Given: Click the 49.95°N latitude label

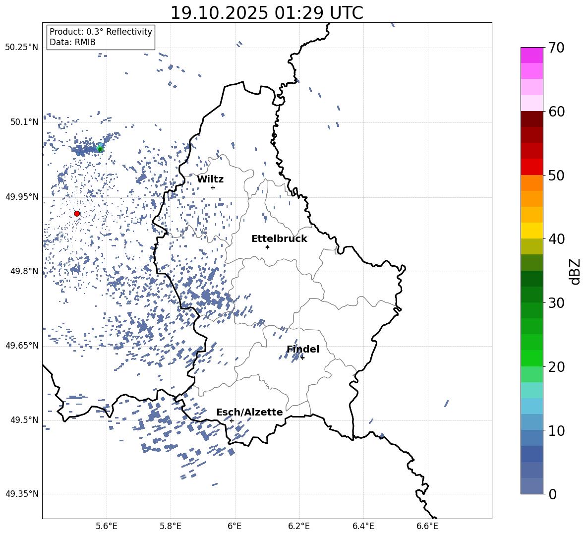Looking at the screenshot, I should pos(22,197).
